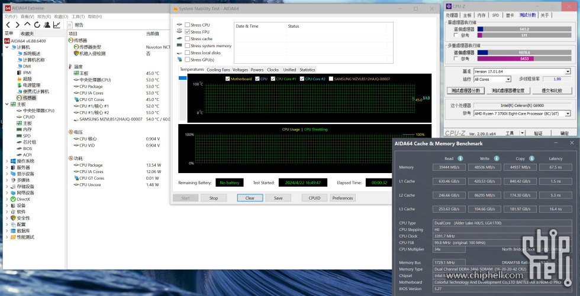The image size is (580, 296).
Task: Expand the 操作系统 tree node
Action: coord(7,161)
